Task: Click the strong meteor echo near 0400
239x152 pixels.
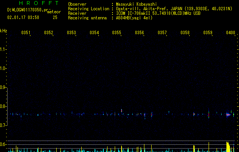Action: coord(228,115)
